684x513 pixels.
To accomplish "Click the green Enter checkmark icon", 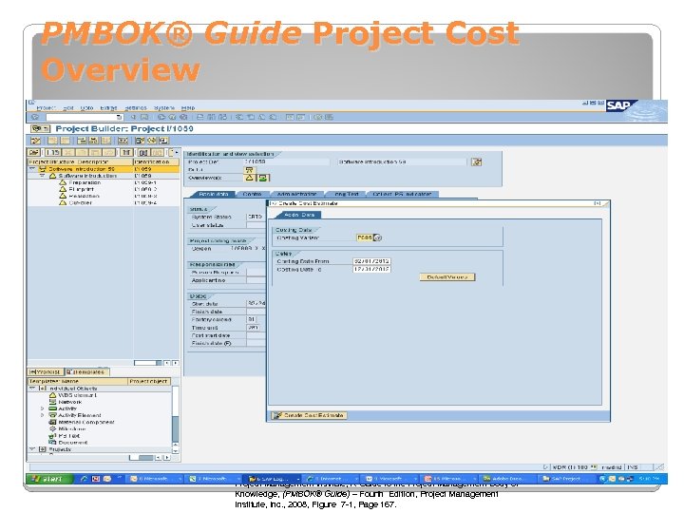I will [x=35, y=117].
